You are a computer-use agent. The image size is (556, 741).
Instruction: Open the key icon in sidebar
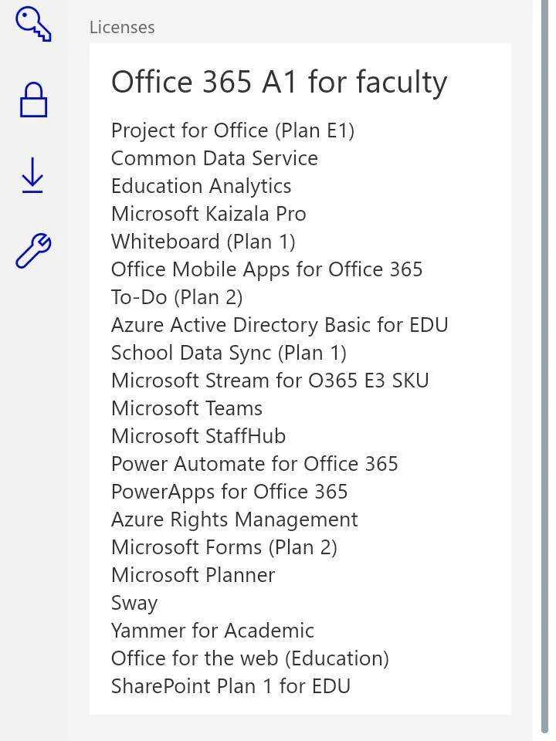tap(33, 25)
